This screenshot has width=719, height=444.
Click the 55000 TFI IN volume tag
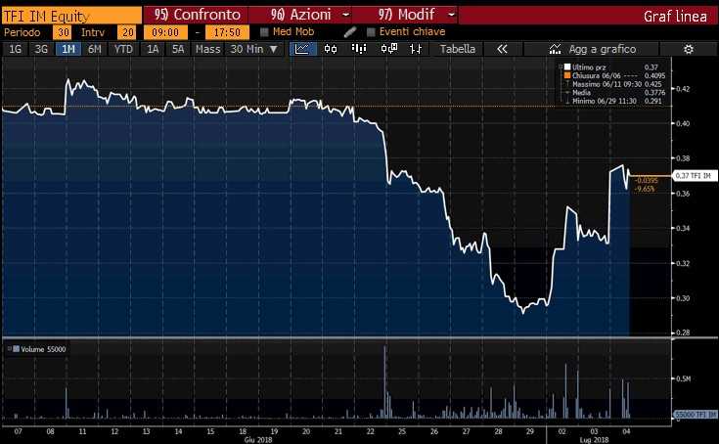[x=696, y=415]
